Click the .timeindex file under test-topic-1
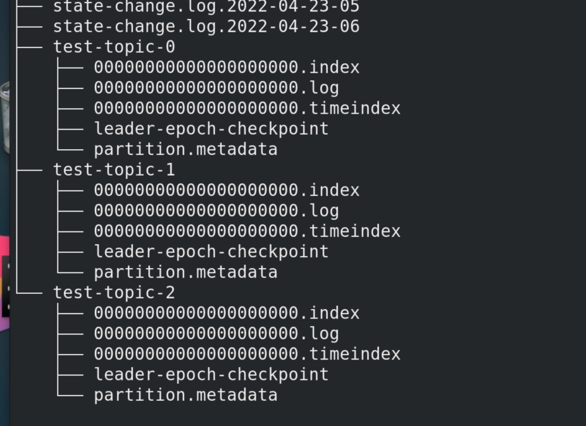This screenshot has width=586, height=426. (x=247, y=231)
